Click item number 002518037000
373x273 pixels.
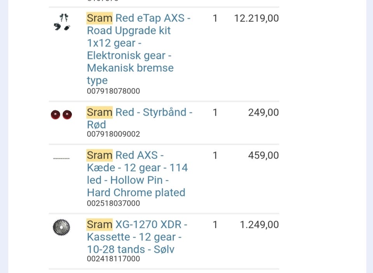click(113, 203)
